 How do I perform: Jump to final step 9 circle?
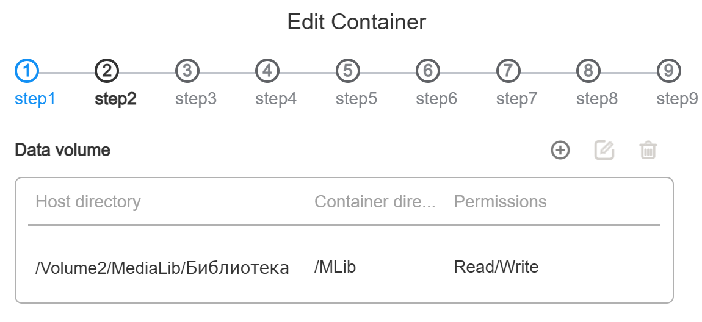669,71
